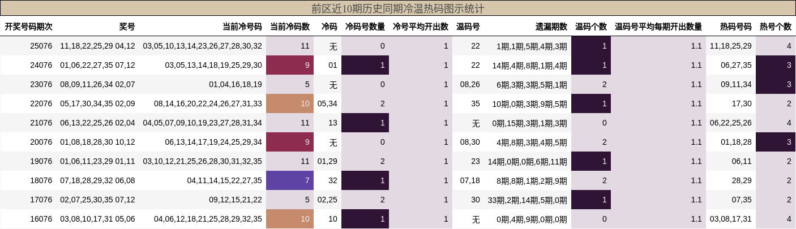Viewport: 796px width, 229px height.
Task: Click the crimson cold count 9 in row 24076
Action: [x=290, y=66]
